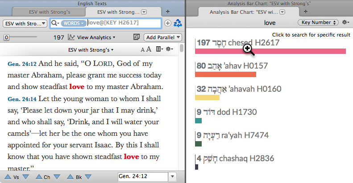The width and height of the screenshot is (353, 183).
Task: Click the recycle search results icon
Action: 178,23
